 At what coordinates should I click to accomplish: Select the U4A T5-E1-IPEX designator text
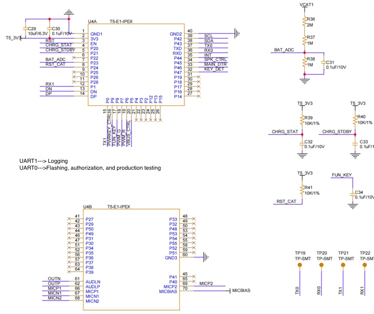[121, 21]
